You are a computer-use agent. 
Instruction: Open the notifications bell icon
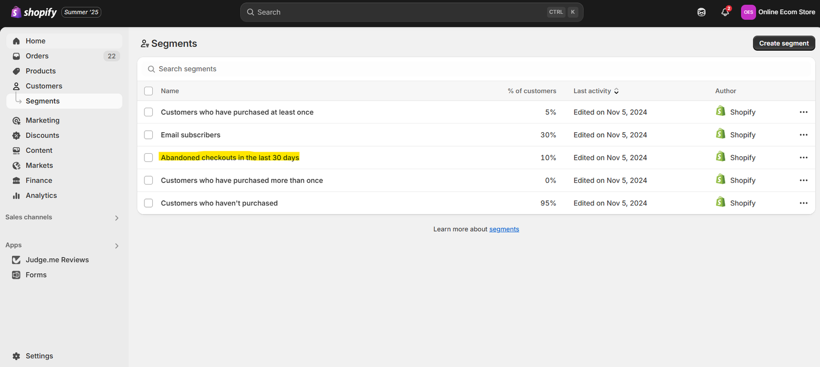(725, 12)
